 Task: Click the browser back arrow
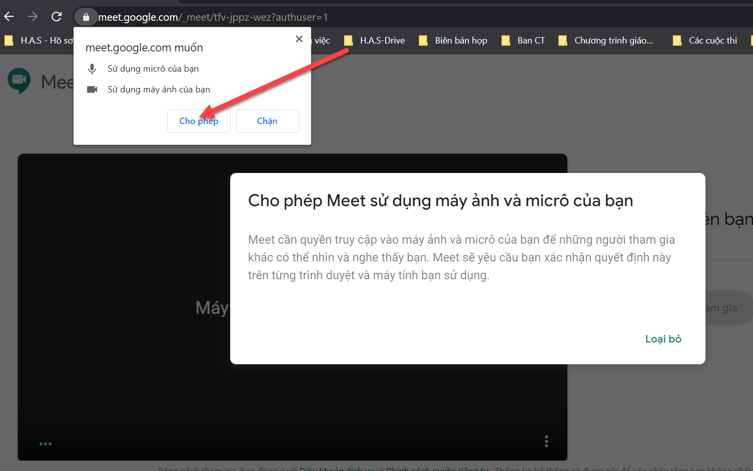click(9, 17)
